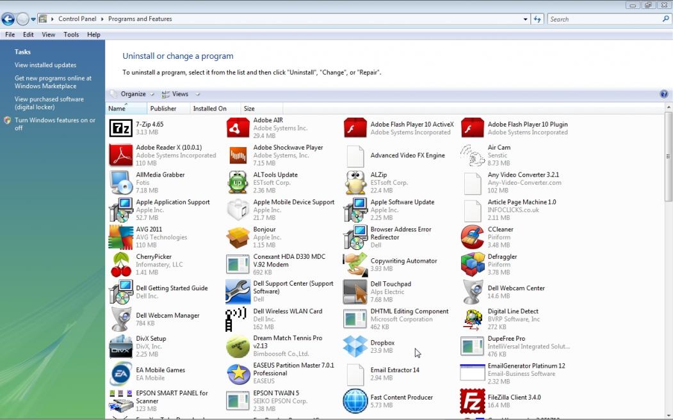The width and height of the screenshot is (673, 420).
Task: Select the Fast Content Producer globe icon
Action: [x=355, y=401]
